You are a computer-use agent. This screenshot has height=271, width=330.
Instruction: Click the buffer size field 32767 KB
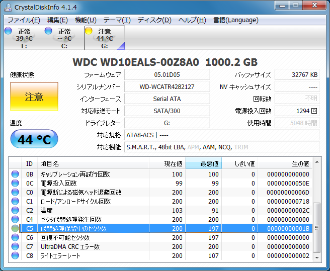tap(297, 75)
